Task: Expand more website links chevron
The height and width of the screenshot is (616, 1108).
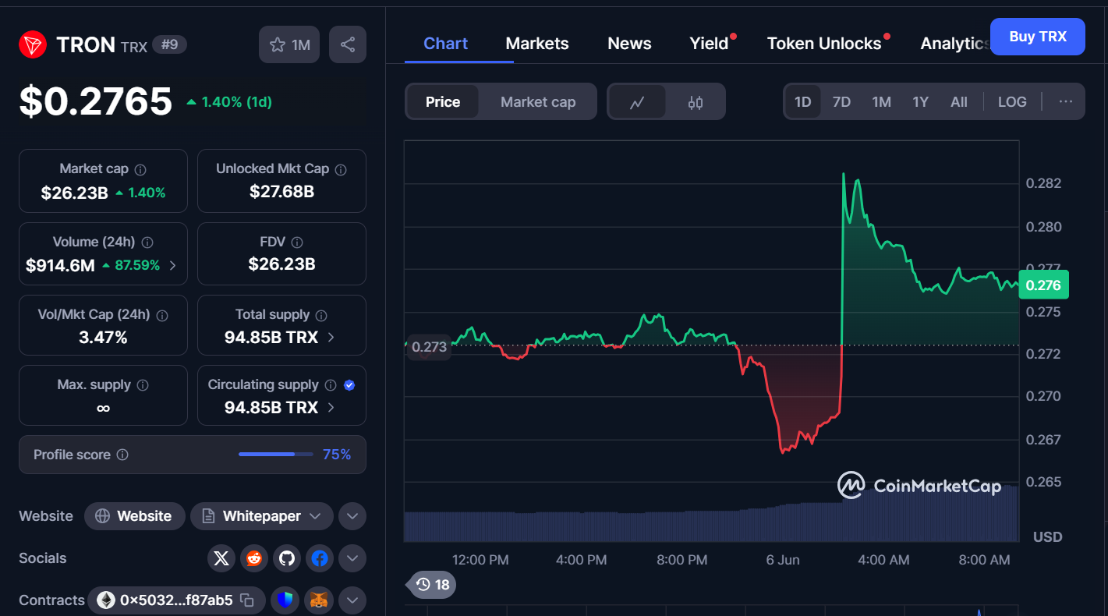Action: point(352,516)
